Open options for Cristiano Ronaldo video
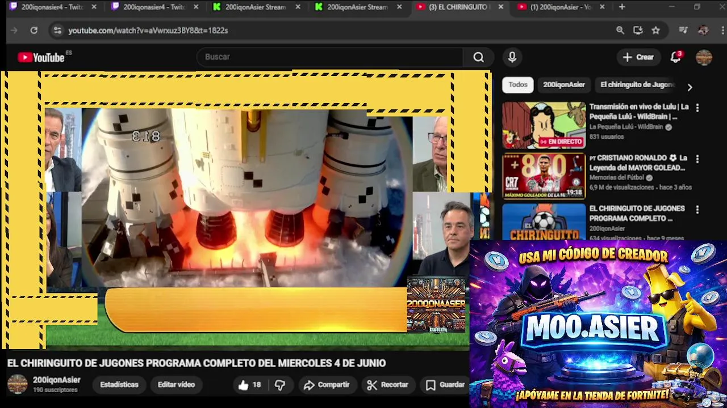This screenshot has height=408, width=727. 697,159
